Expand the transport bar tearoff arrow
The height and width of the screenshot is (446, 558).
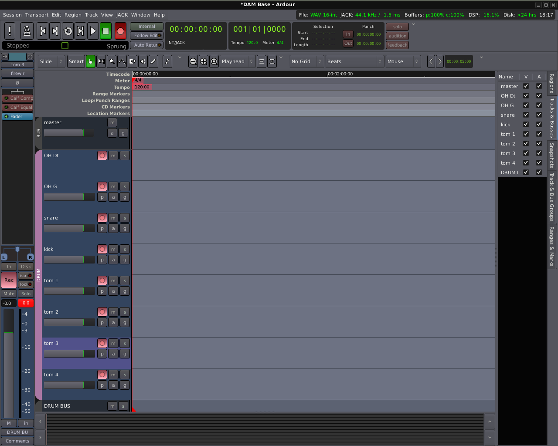pos(413,24)
